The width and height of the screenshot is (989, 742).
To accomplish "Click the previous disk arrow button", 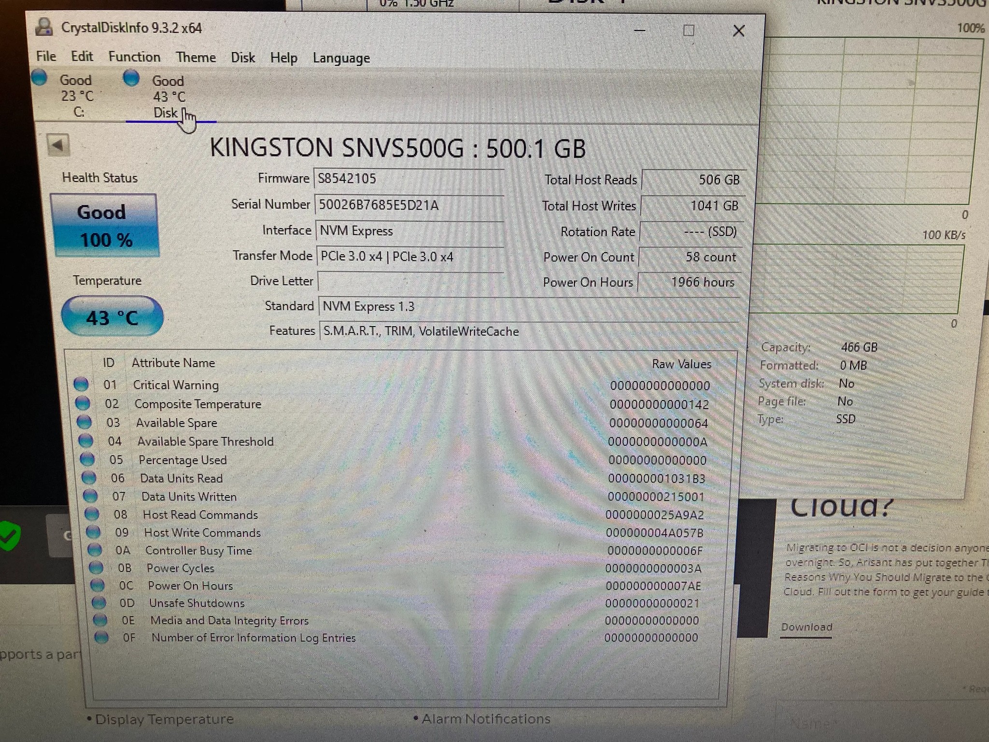I will pos(58,144).
